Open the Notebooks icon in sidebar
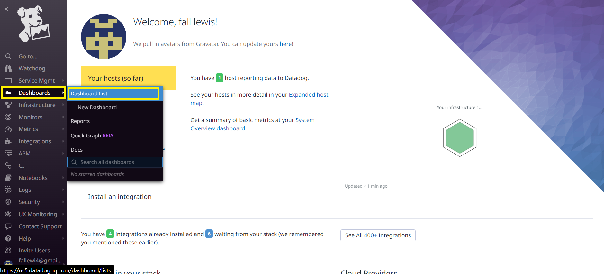The image size is (604, 274). click(8, 178)
